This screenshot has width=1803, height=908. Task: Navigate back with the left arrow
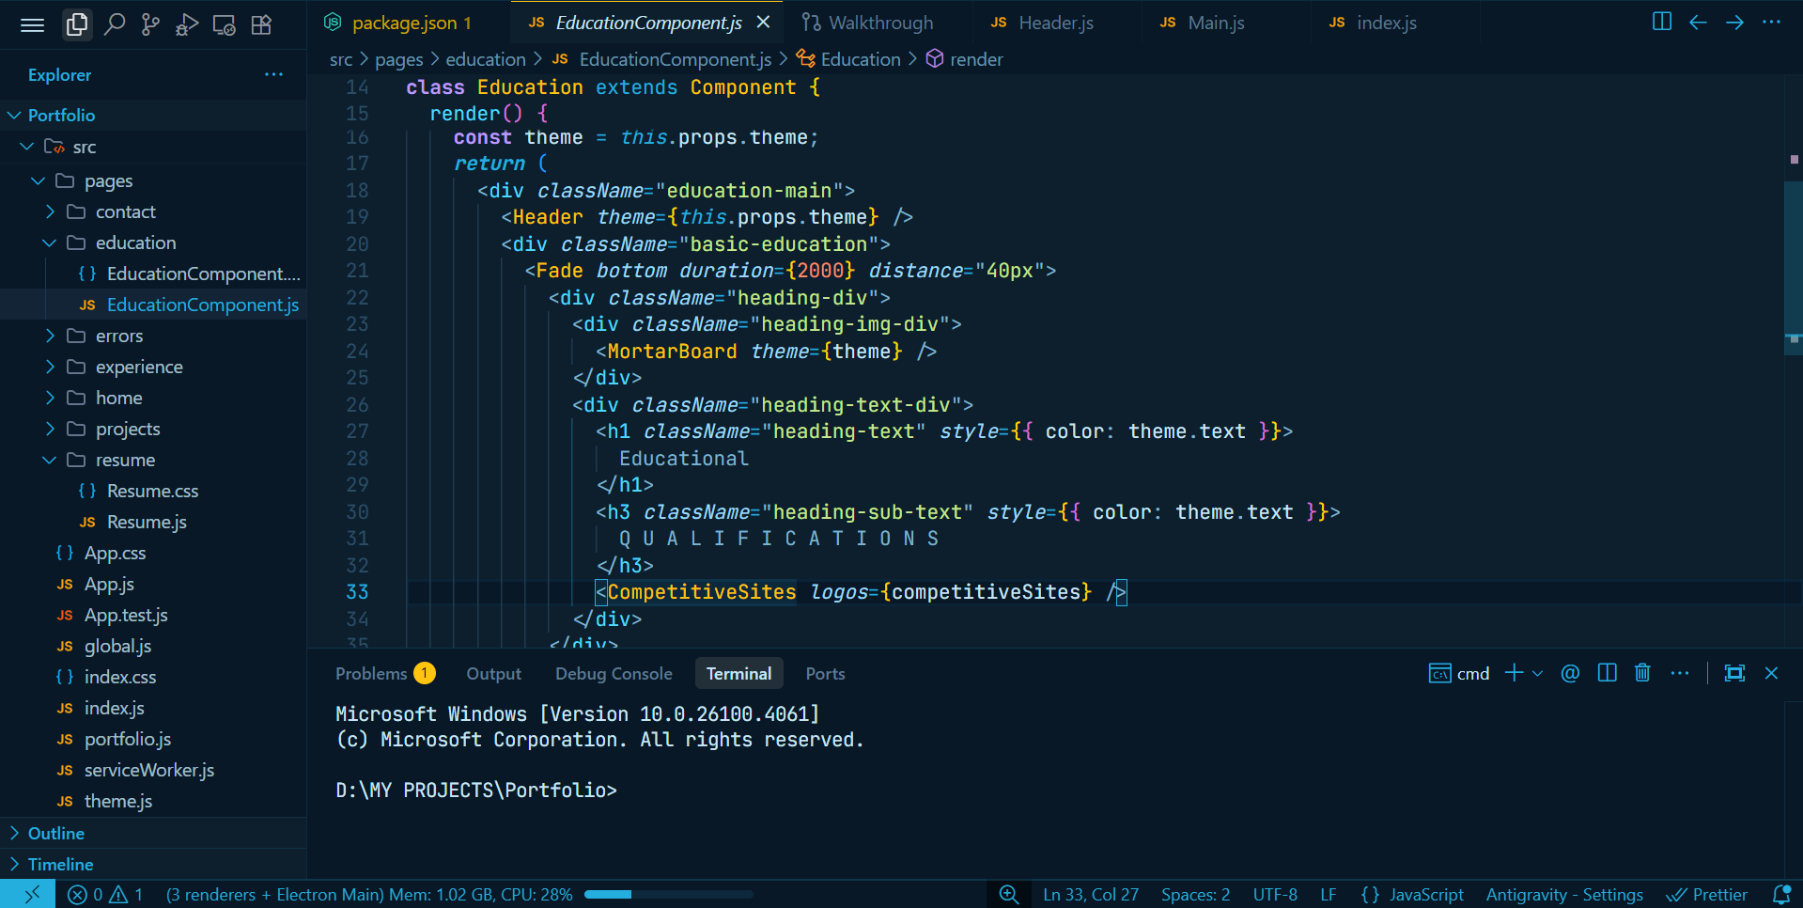pyautogui.click(x=1698, y=22)
